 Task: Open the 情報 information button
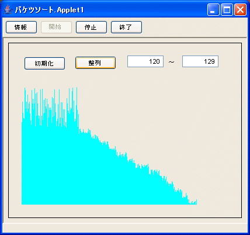point(21,27)
